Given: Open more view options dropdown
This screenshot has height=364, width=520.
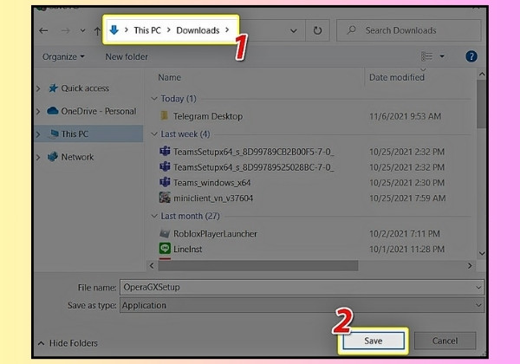Looking at the screenshot, I should click(442, 56).
